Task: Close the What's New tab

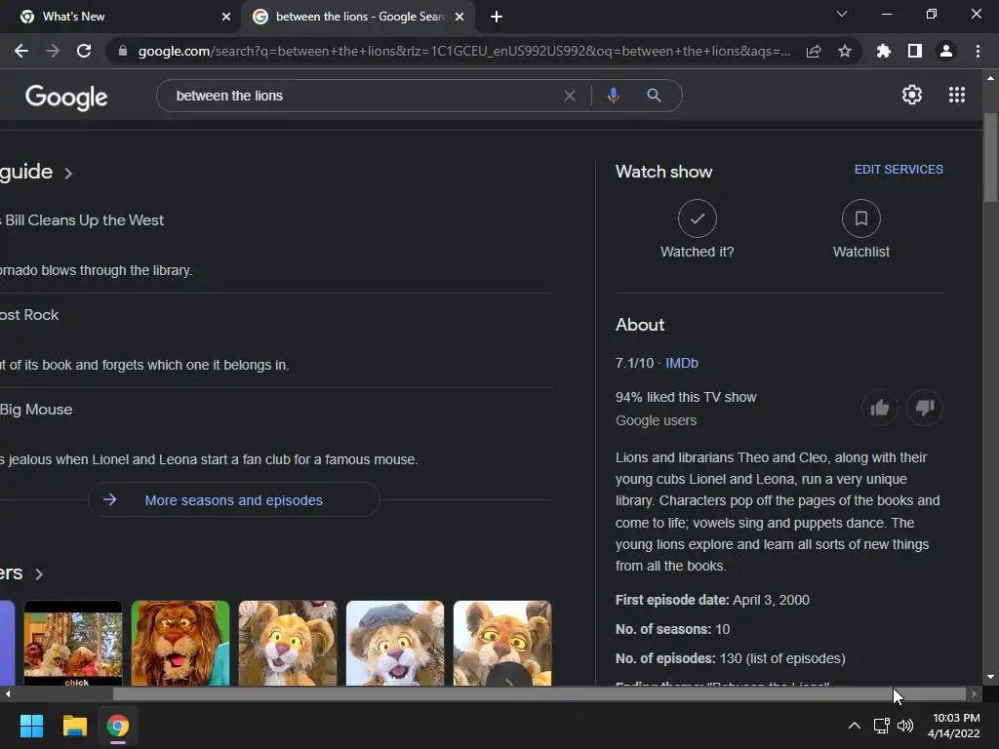Action: (226, 17)
